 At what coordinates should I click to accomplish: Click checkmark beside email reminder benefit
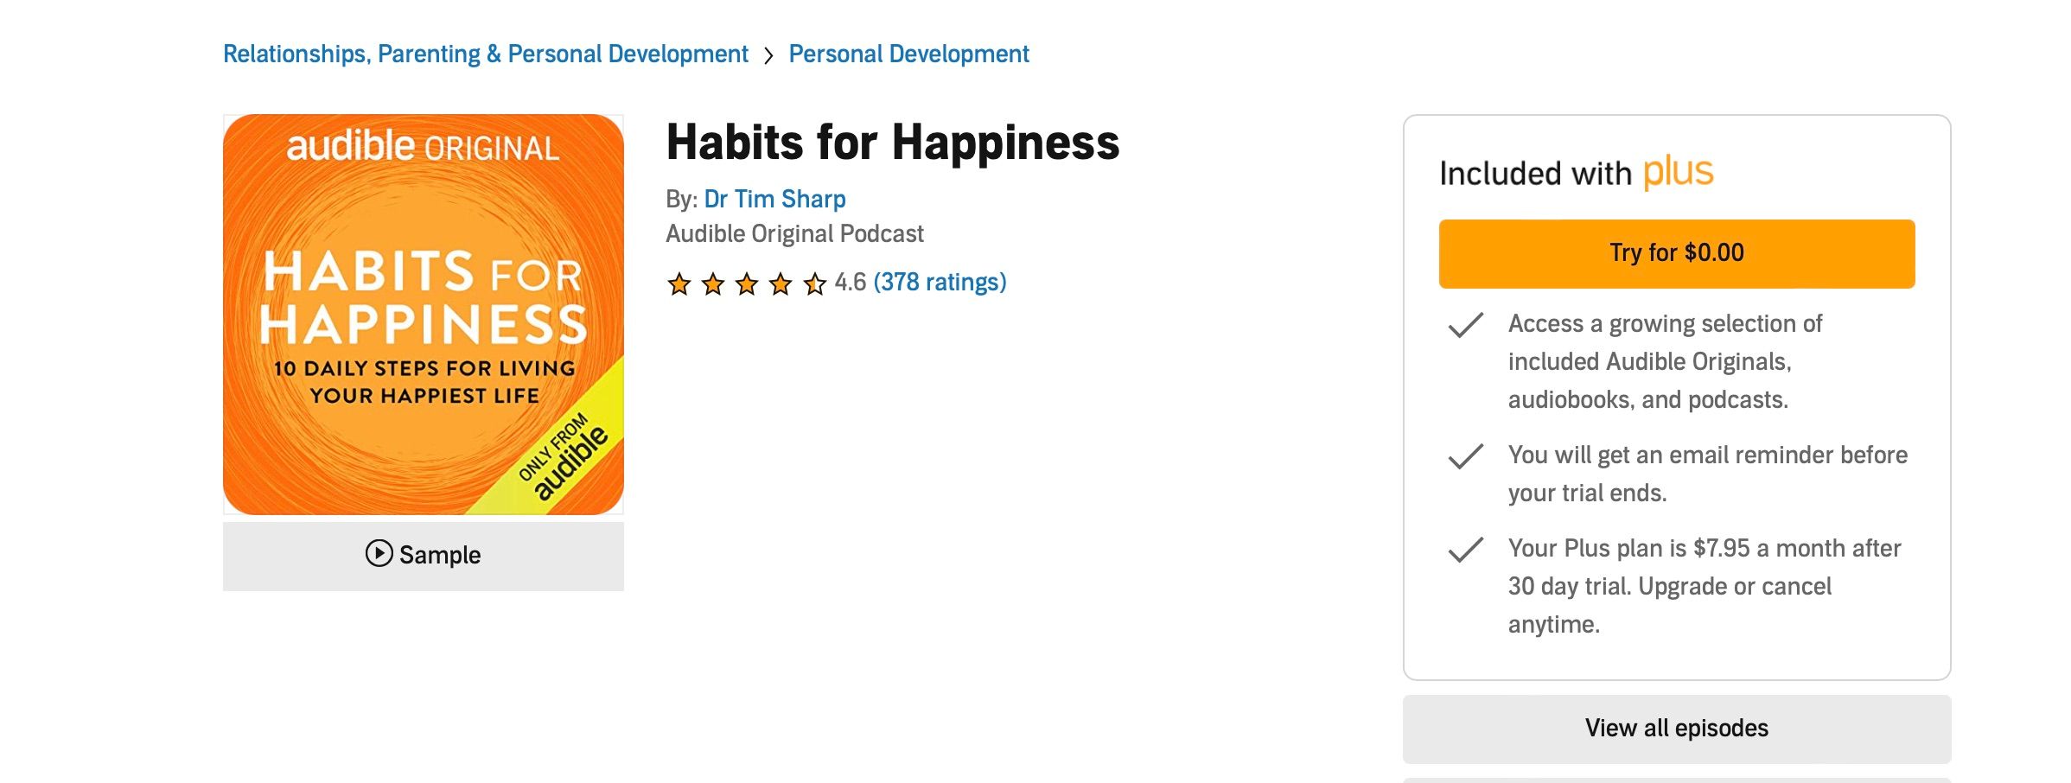click(1465, 456)
